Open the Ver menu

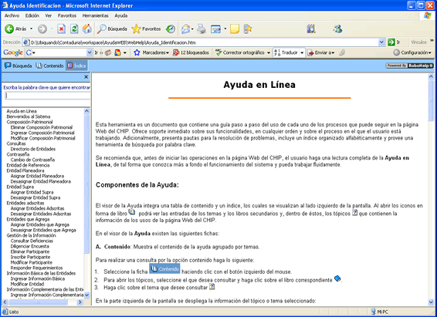[49, 15]
